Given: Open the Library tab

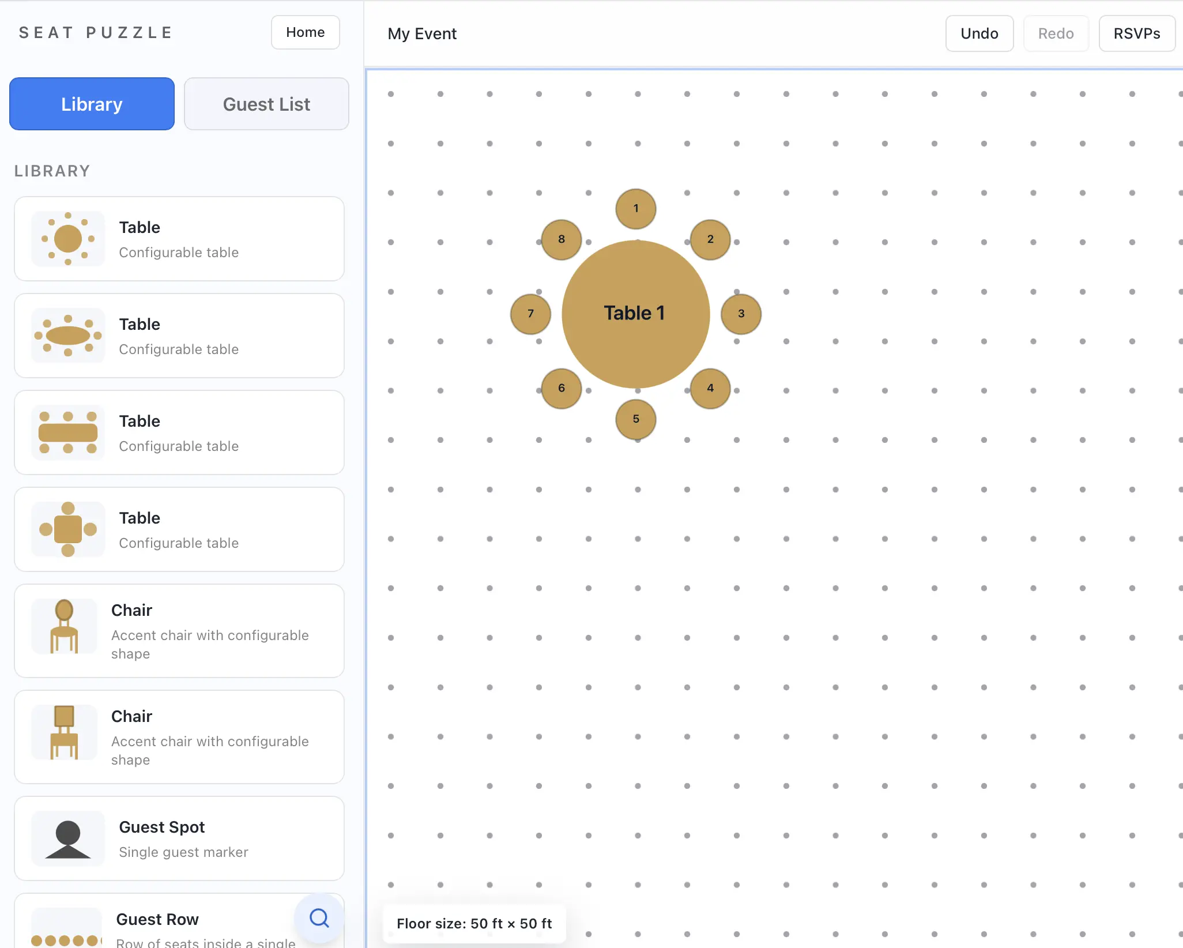Looking at the screenshot, I should pyautogui.click(x=92, y=104).
